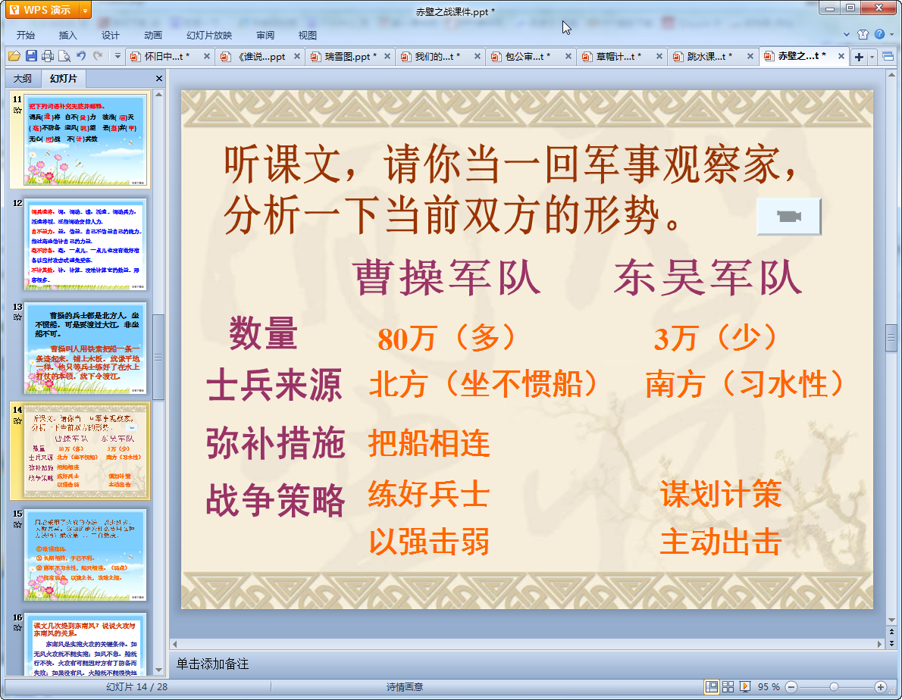Click the Redo arrow icon

point(98,56)
